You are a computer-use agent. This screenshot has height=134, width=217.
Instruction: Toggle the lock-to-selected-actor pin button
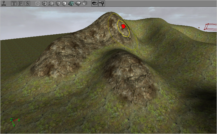(102, 3)
